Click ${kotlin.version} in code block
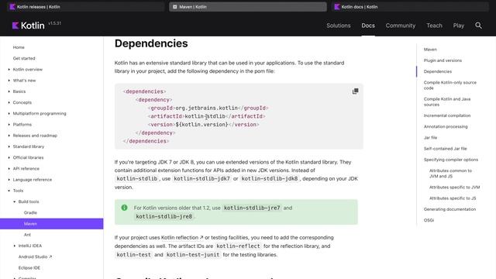 (201, 125)
